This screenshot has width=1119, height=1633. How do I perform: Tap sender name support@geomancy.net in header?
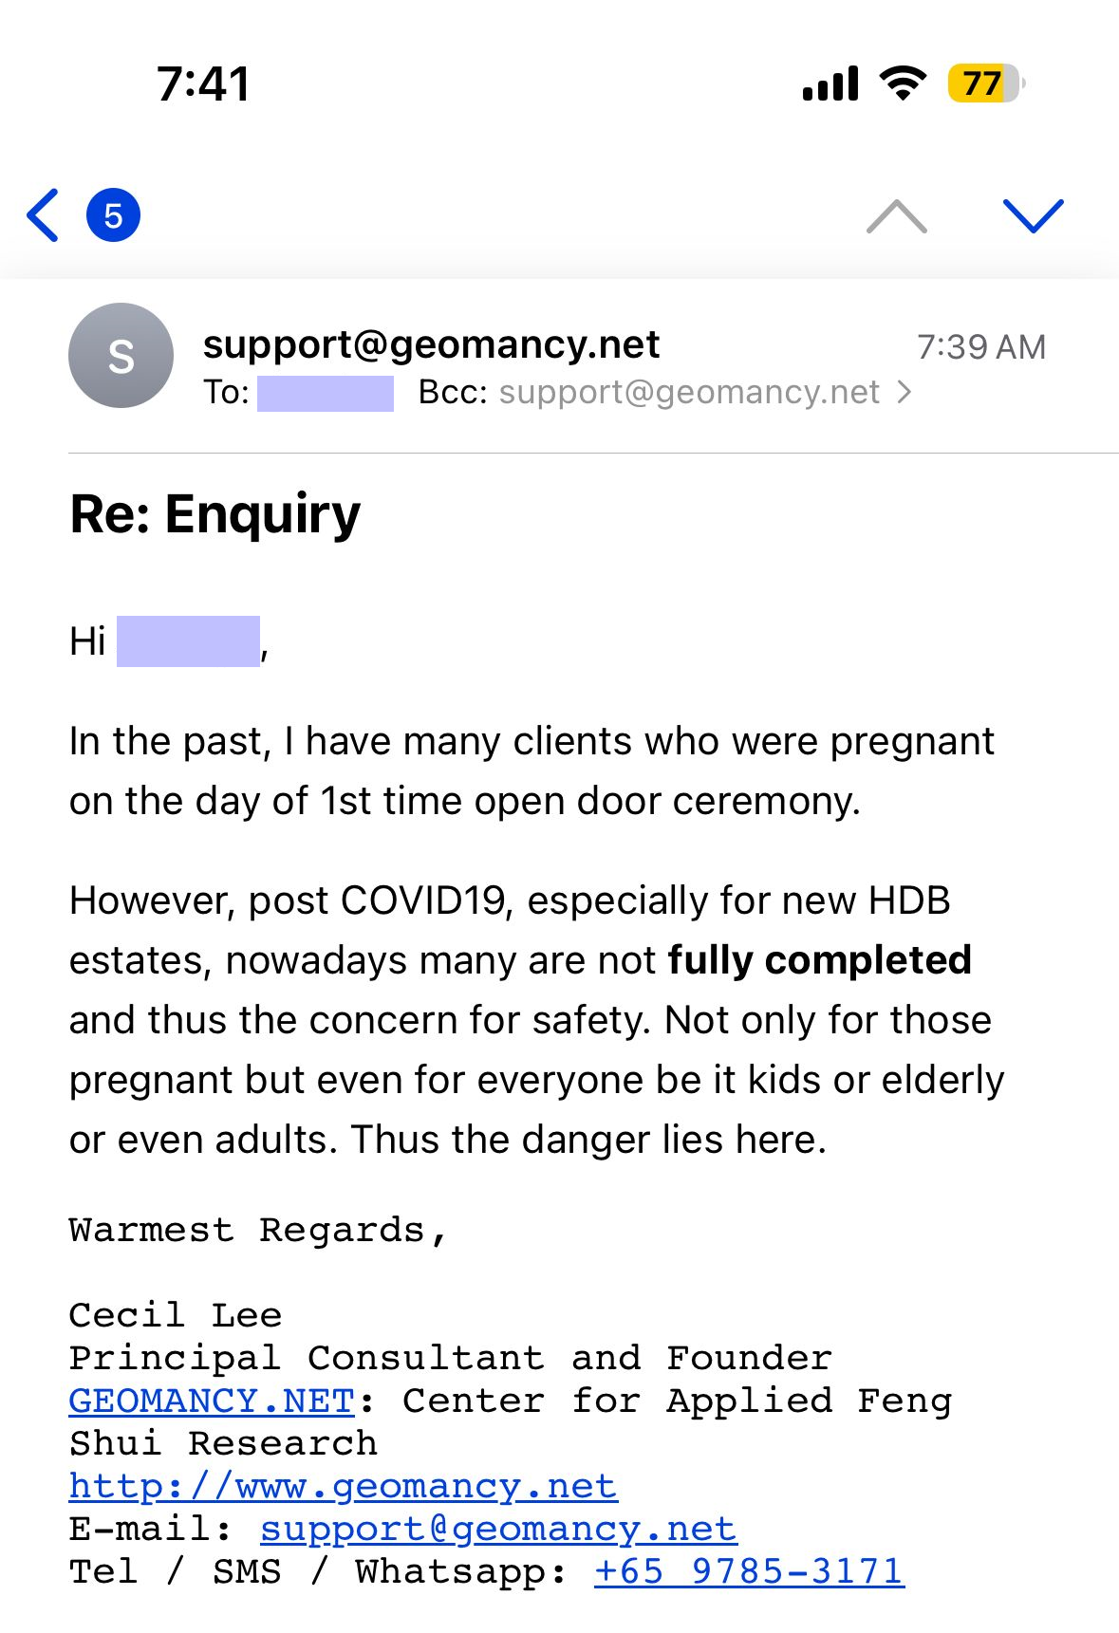pyautogui.click(x=431, y=344)
